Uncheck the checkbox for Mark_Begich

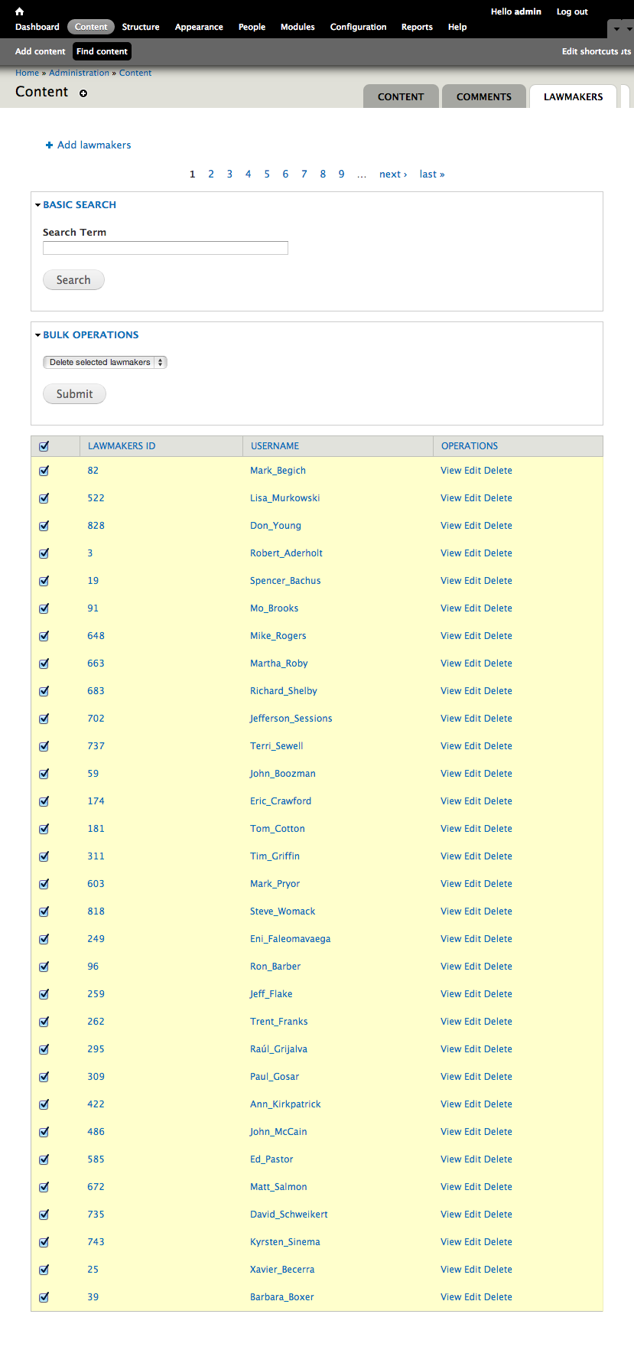44,471
